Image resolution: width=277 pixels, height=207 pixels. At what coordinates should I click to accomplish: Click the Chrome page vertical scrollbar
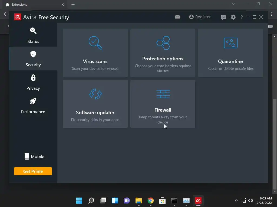tap(275, 144)
